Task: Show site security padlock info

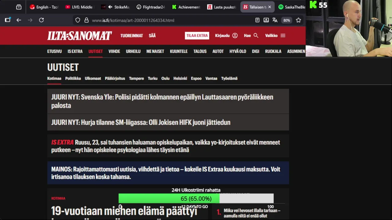Action: pyautogui.click(x=86, y=20)
